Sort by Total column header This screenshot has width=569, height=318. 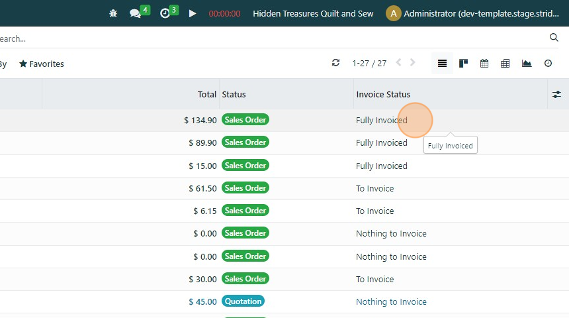coord(207,95)
